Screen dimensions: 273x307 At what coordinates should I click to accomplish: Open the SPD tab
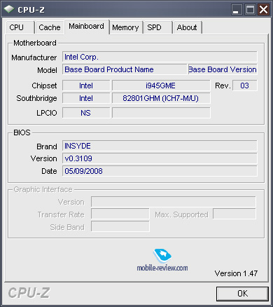click(158, 27)
